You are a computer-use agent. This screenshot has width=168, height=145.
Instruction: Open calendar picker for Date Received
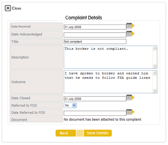click(130, 26)
